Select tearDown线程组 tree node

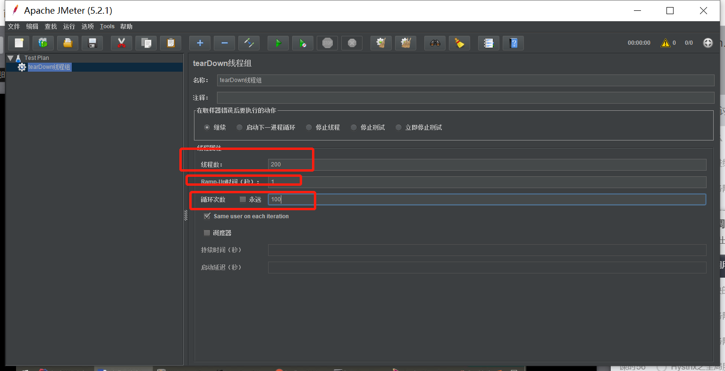49,67
